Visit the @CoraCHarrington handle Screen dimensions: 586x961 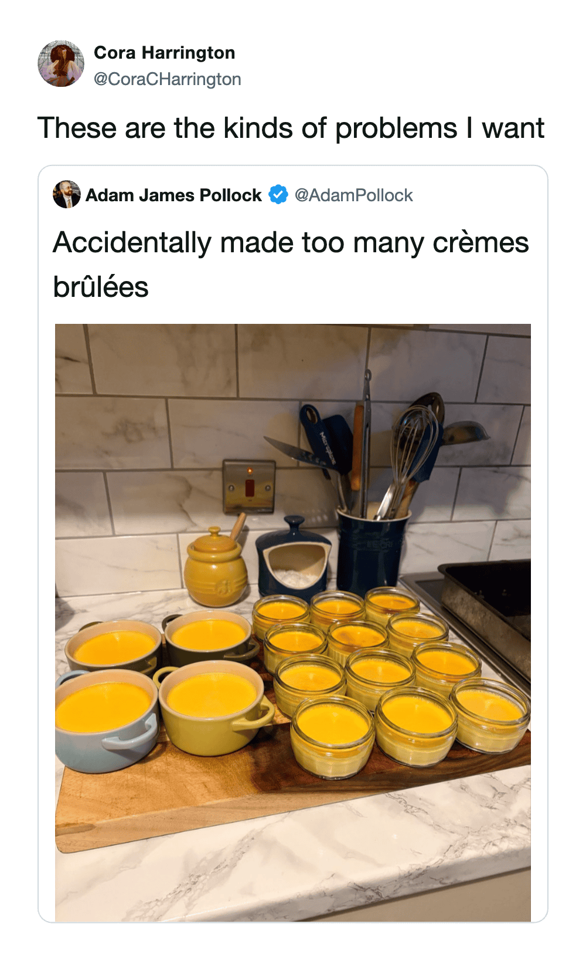(168, 79)
